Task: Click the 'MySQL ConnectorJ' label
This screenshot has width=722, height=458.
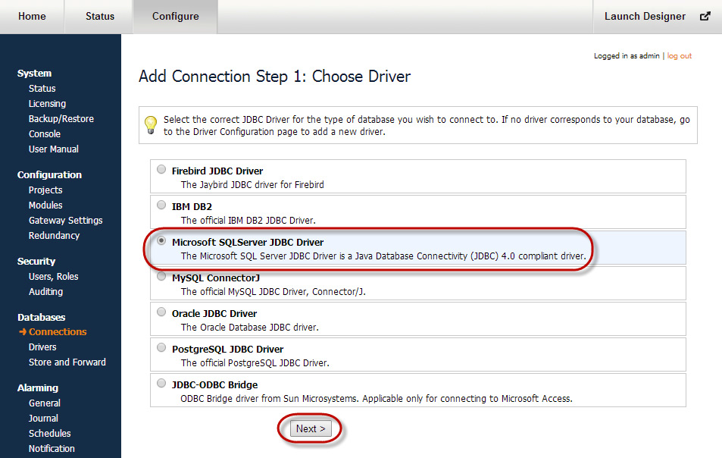Action: click(x=216, y=278)
